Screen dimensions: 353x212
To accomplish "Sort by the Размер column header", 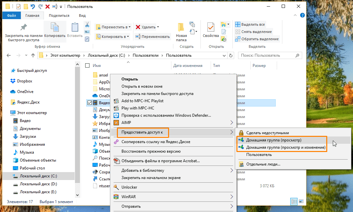I will [x=259, y=65].
